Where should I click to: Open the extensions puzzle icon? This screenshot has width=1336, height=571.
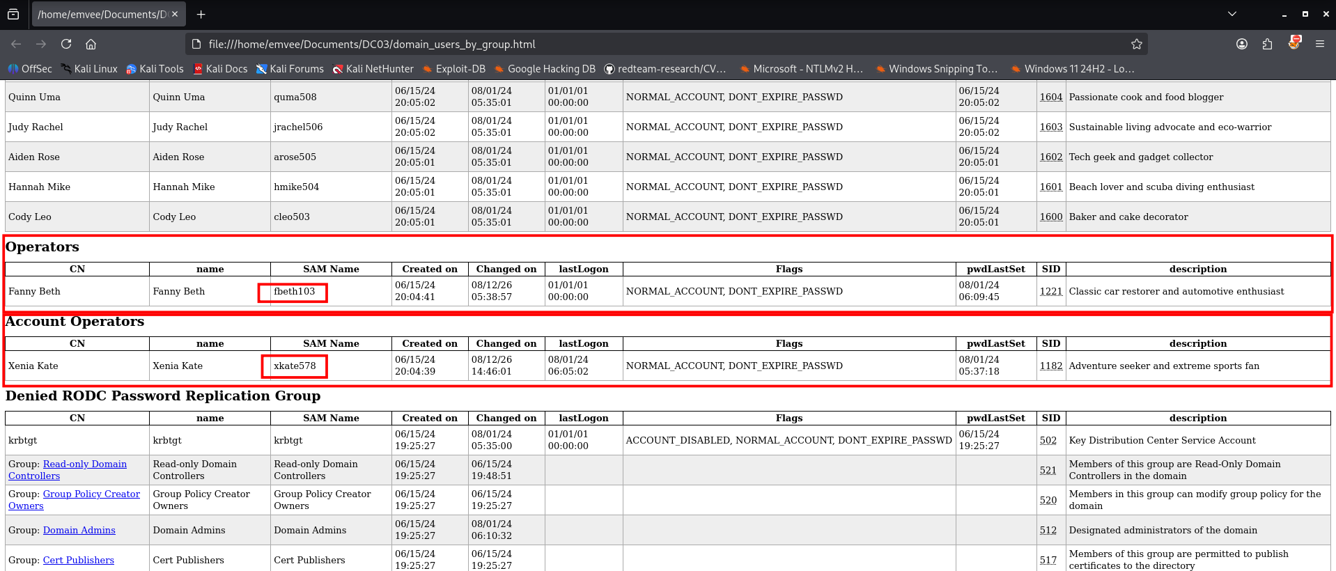click(x=1268, y=44)
